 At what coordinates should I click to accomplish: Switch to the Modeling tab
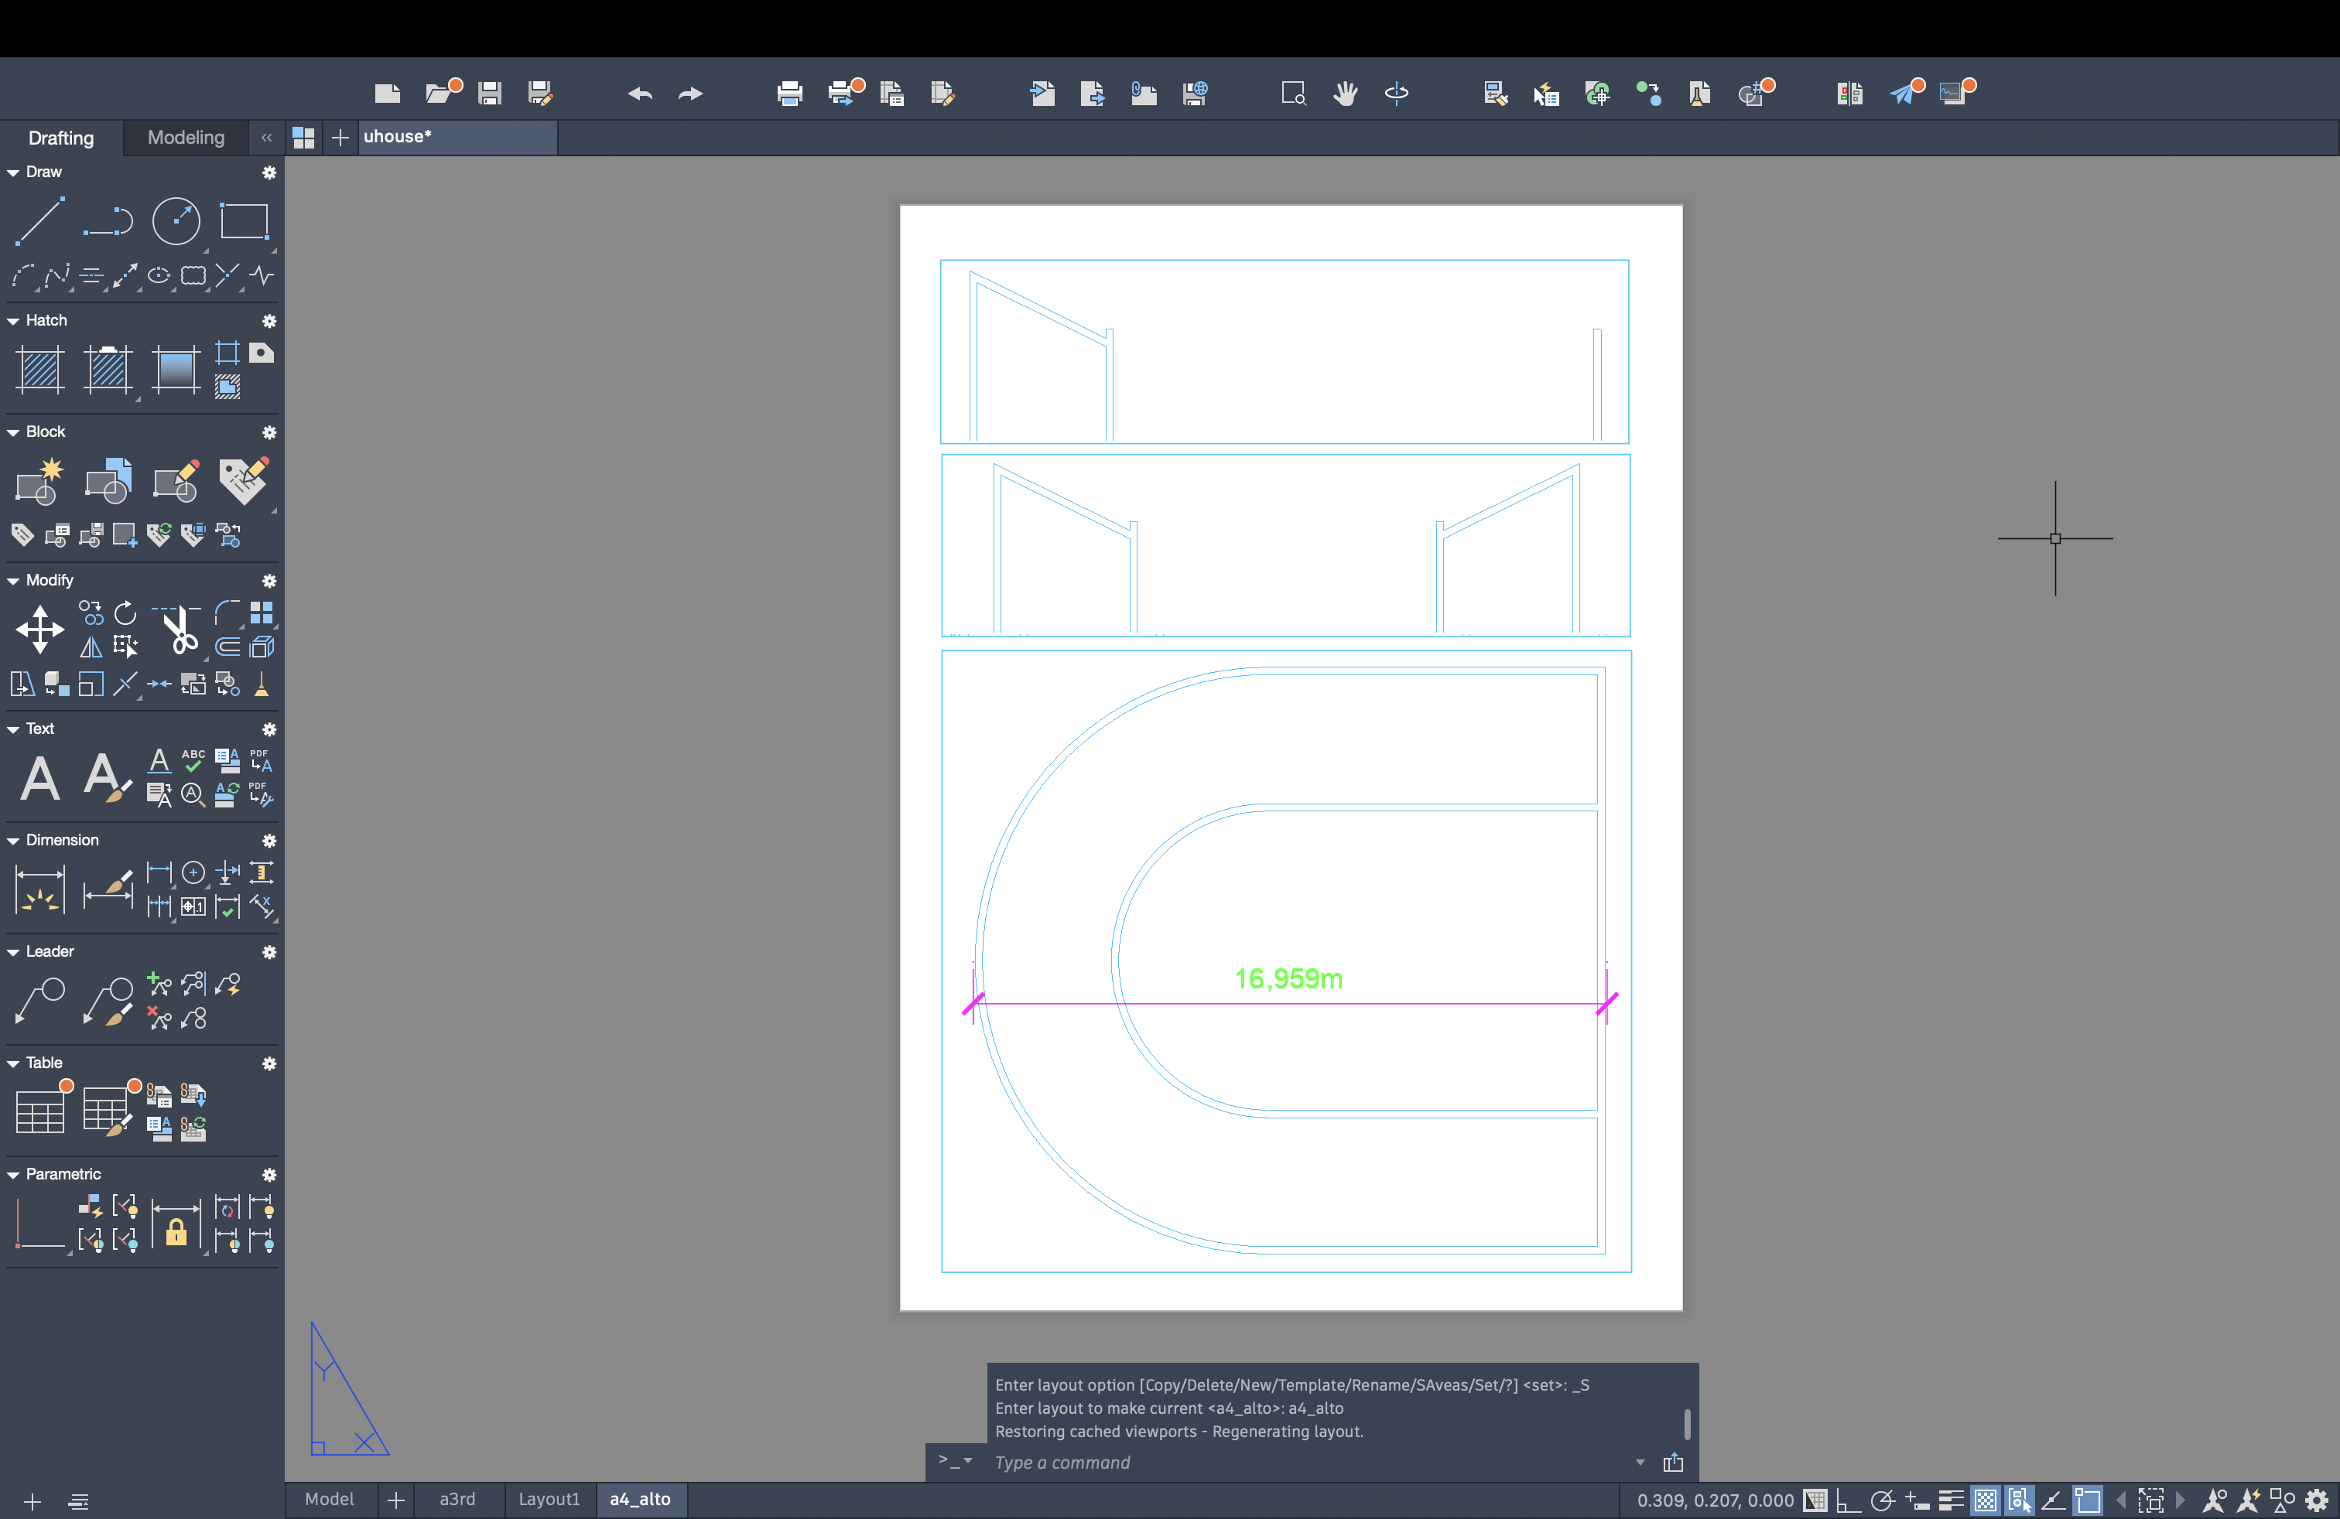click(186, 138)
